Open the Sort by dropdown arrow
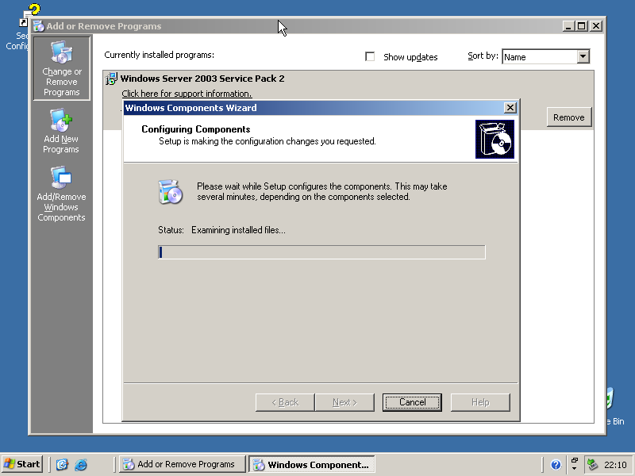Screen dimensions: 635x476 click(583, 56)
